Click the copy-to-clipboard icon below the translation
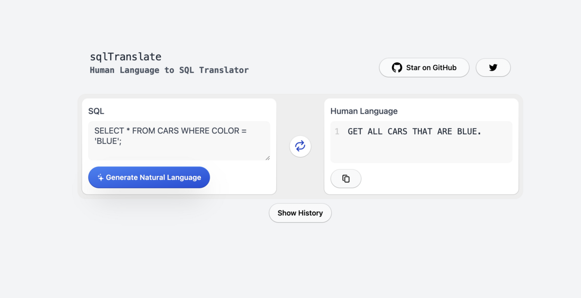This screenshot has height=298, width=581. (346, 179)
